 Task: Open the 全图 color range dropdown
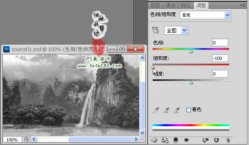click(x=176, y=30)
